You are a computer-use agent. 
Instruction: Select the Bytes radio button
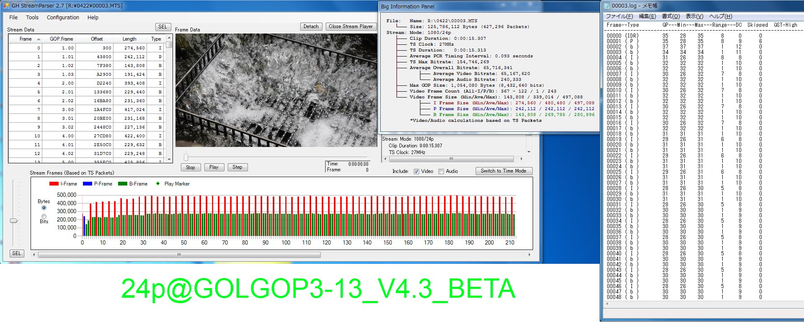tap(44, 208)
